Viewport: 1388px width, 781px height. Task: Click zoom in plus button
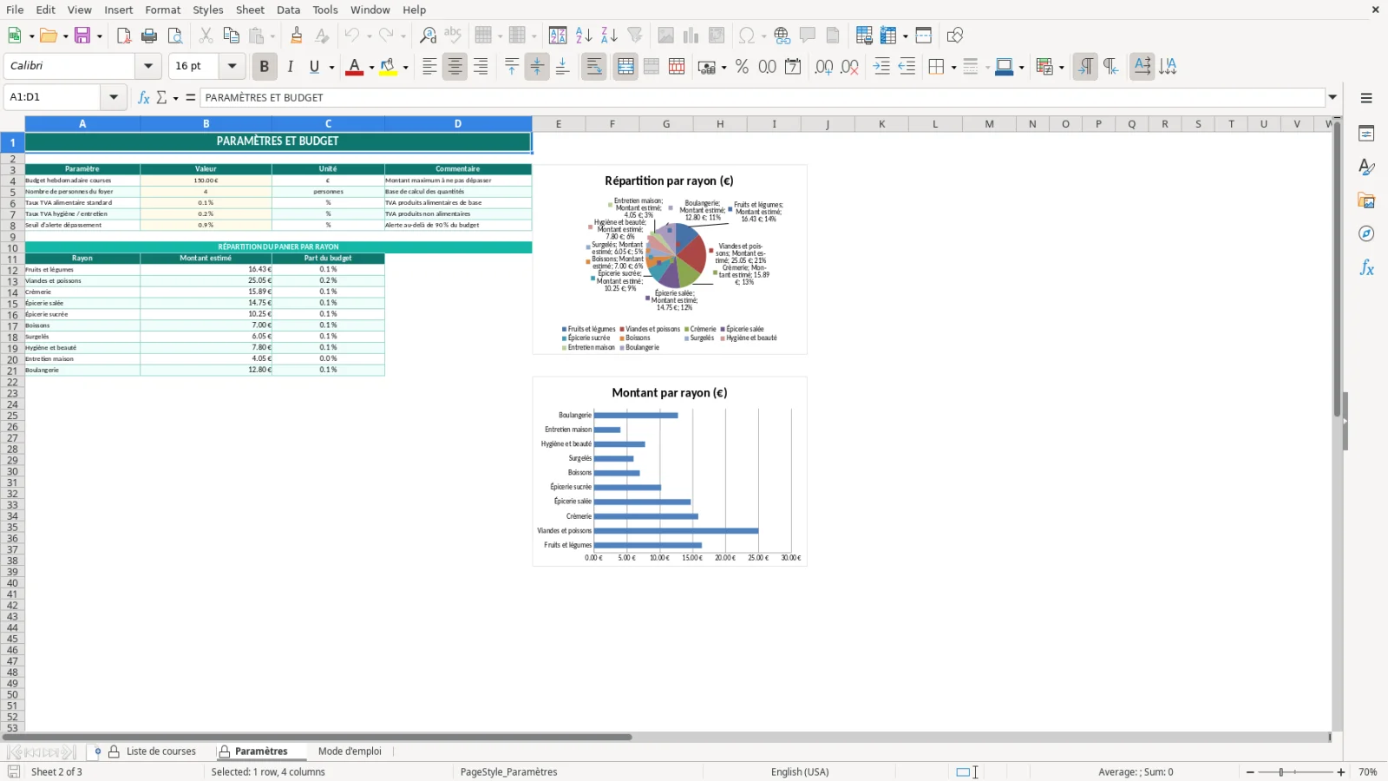1341,772
